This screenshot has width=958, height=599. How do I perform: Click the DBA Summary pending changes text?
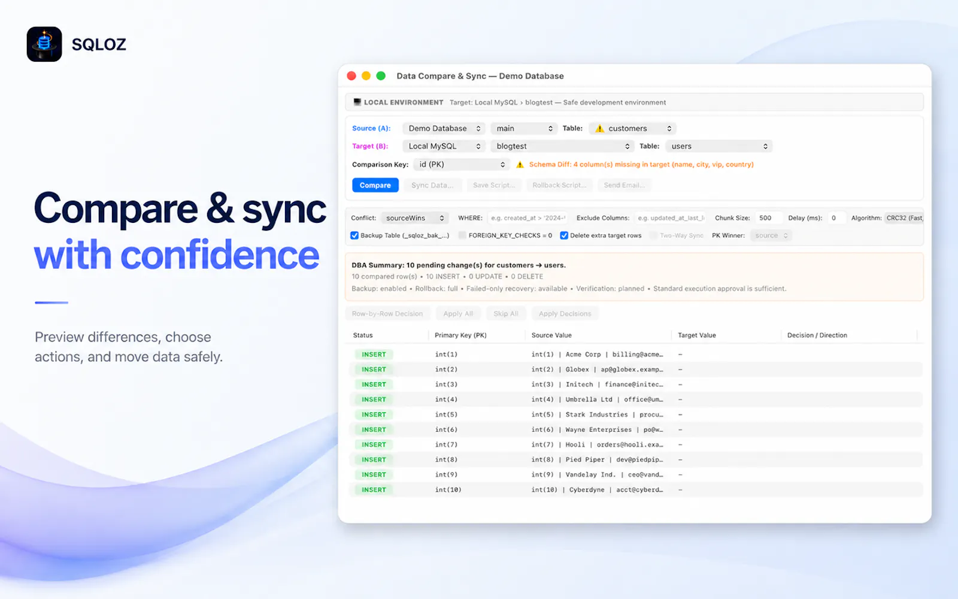tap(459, 265)
